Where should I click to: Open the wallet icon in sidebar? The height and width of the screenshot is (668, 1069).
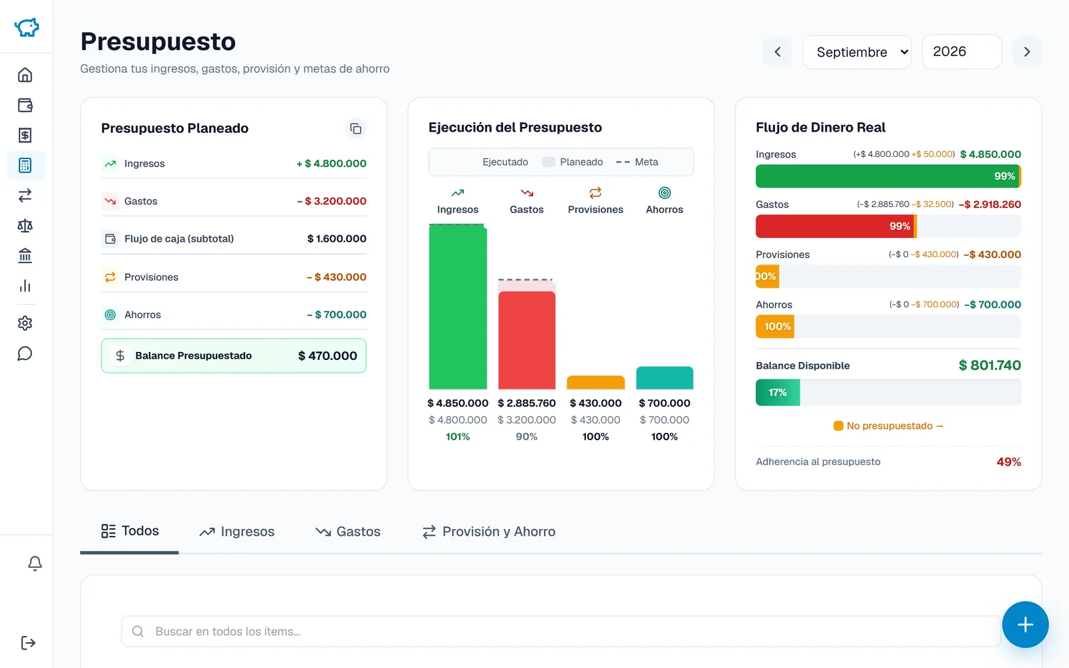pos(25,105)
